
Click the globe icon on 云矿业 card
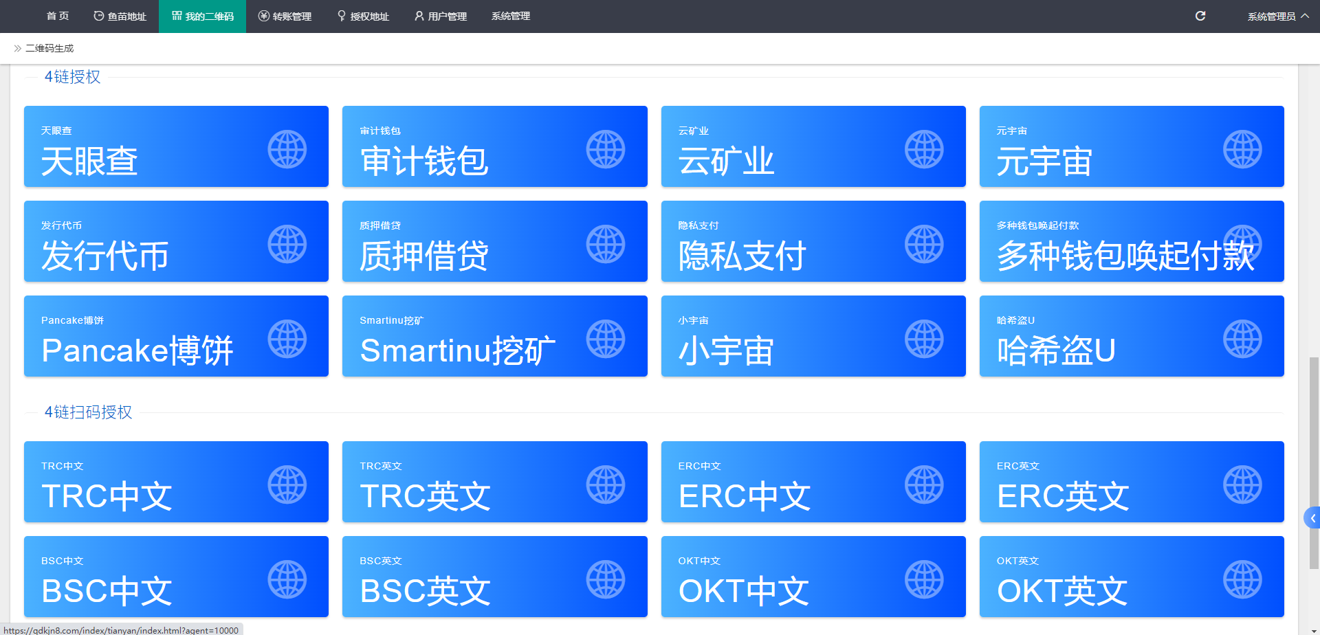[924, 149]
